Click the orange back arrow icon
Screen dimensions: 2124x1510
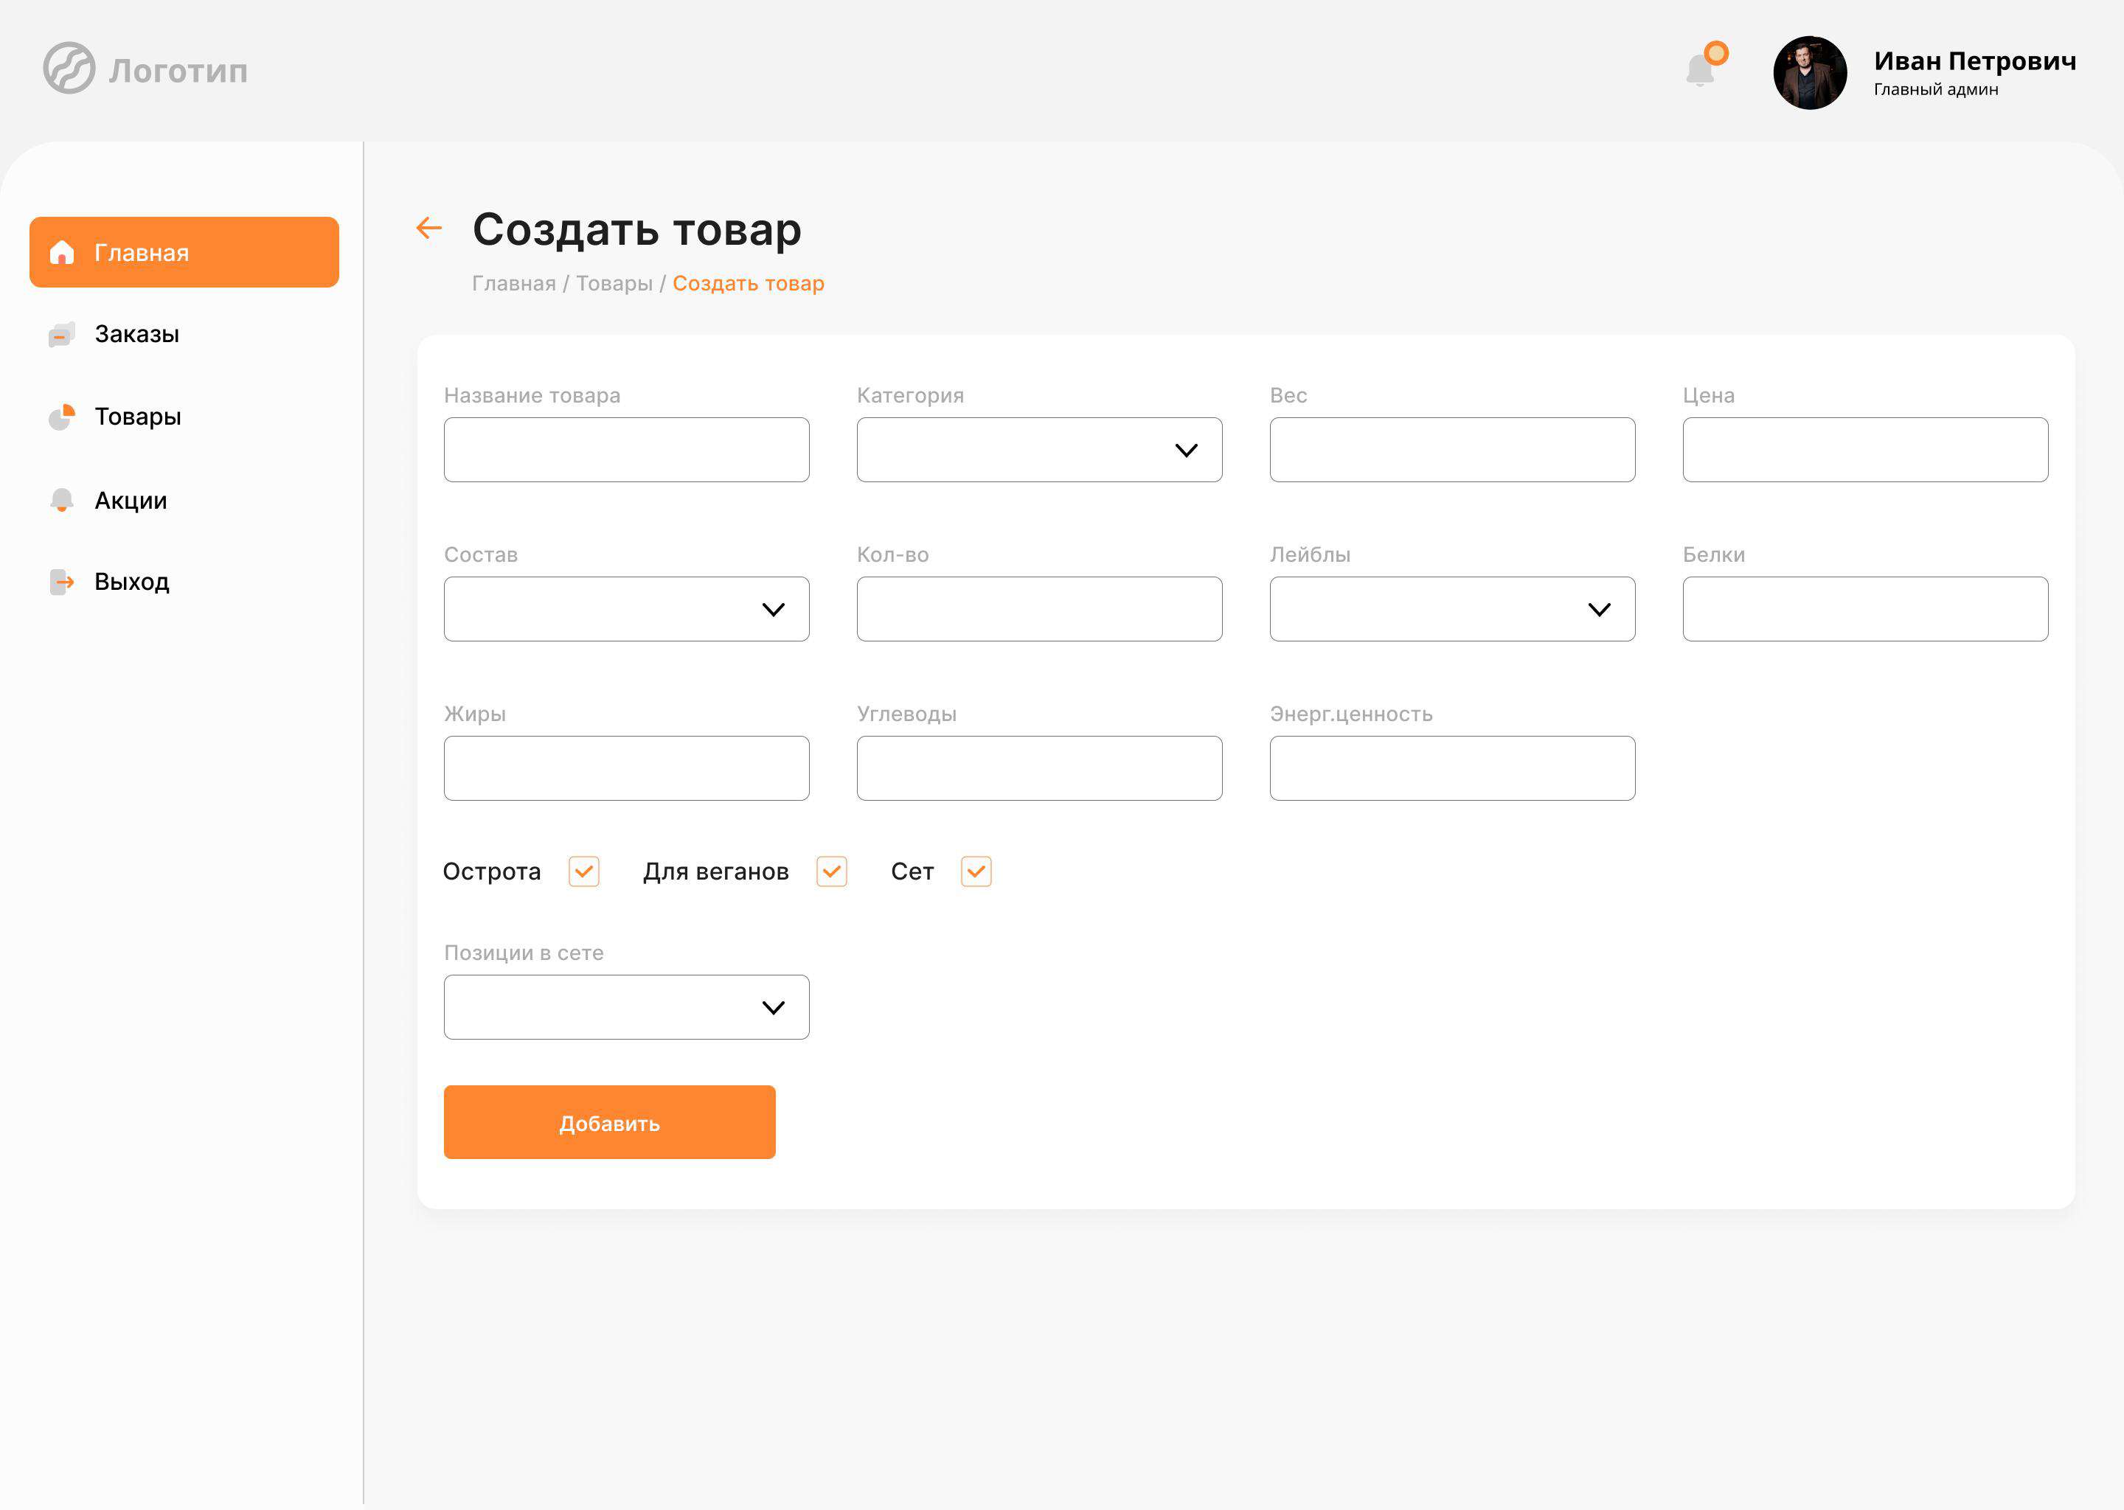tap(428, 228)
